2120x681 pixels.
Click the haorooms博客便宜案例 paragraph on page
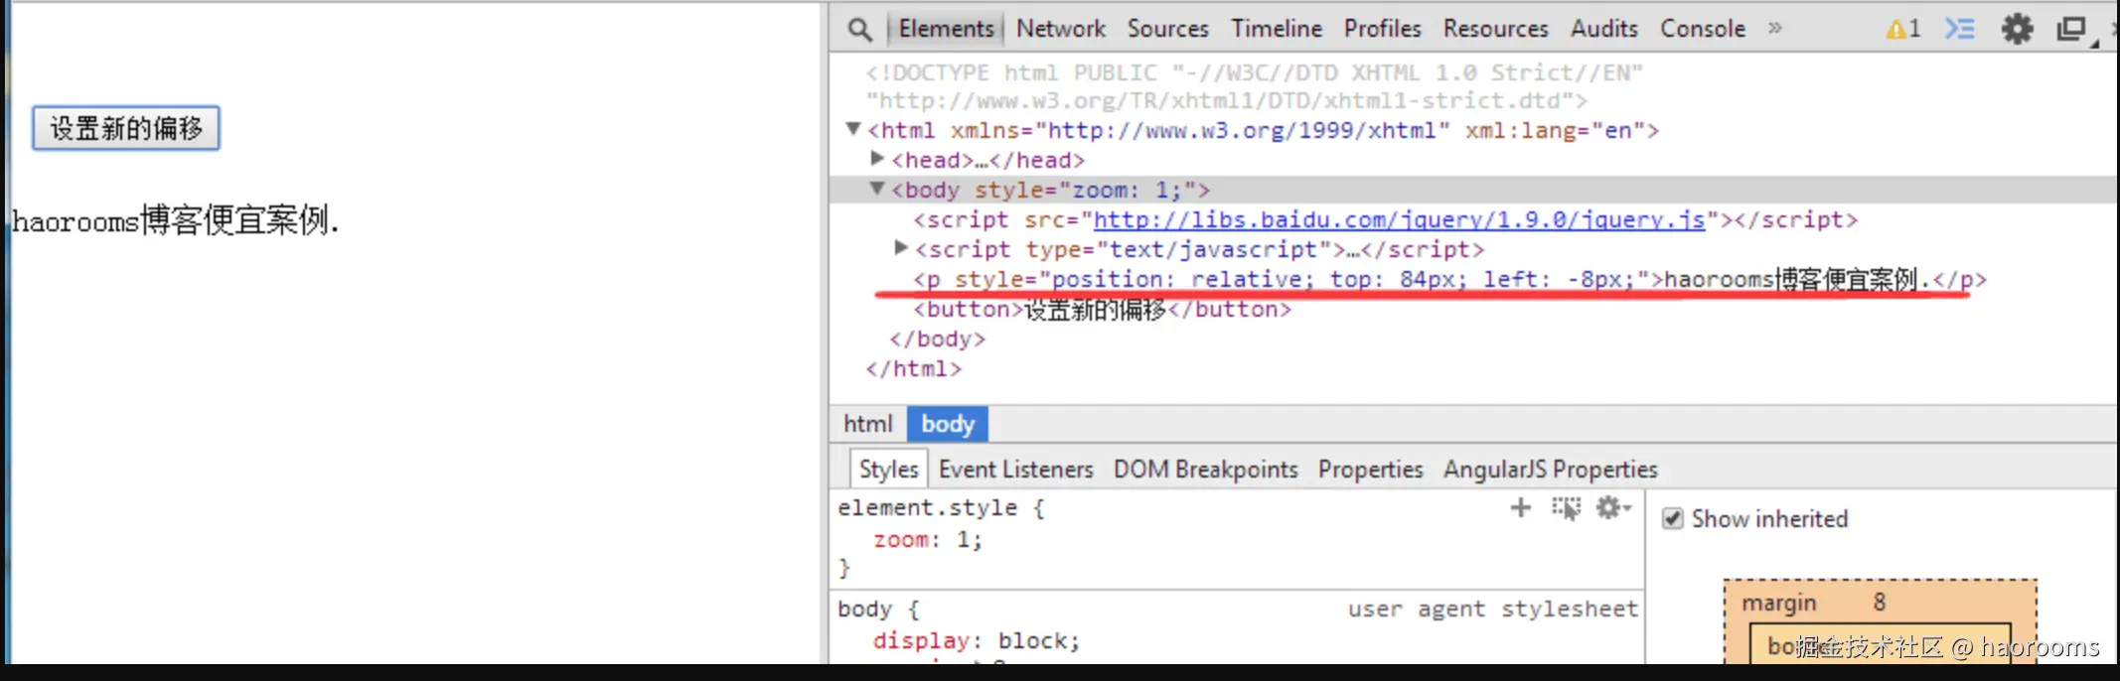click(x=176, y=220)
